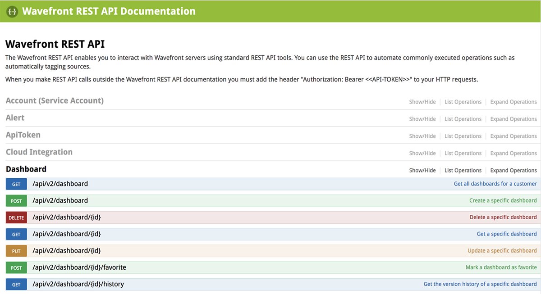Expand the Alert API section
Image resolution: width=541 pixels, height=294 pixels.
(15, 118)
